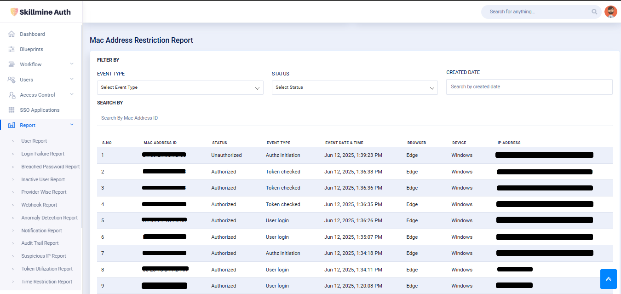Viewport: 621px width, 294px height.
Task: Open the Audit Trail Report
Action: (x=40, y=243)
